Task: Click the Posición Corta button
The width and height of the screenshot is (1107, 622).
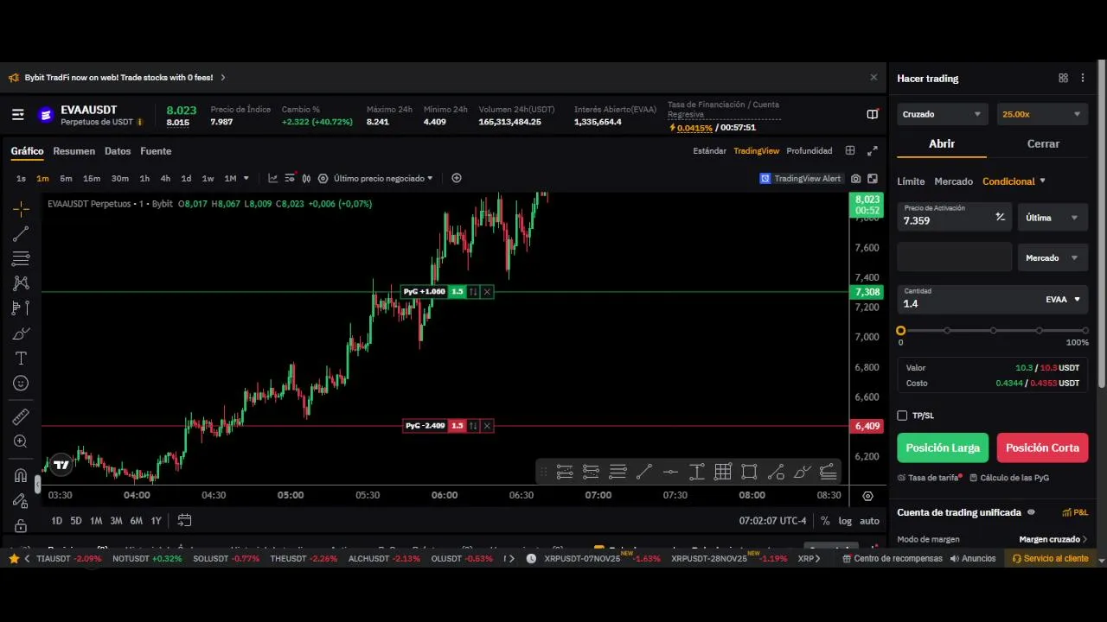Action: pos(1042,447)
